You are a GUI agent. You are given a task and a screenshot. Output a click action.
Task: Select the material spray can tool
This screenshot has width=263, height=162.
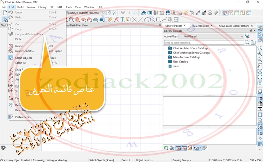point(192,13)
